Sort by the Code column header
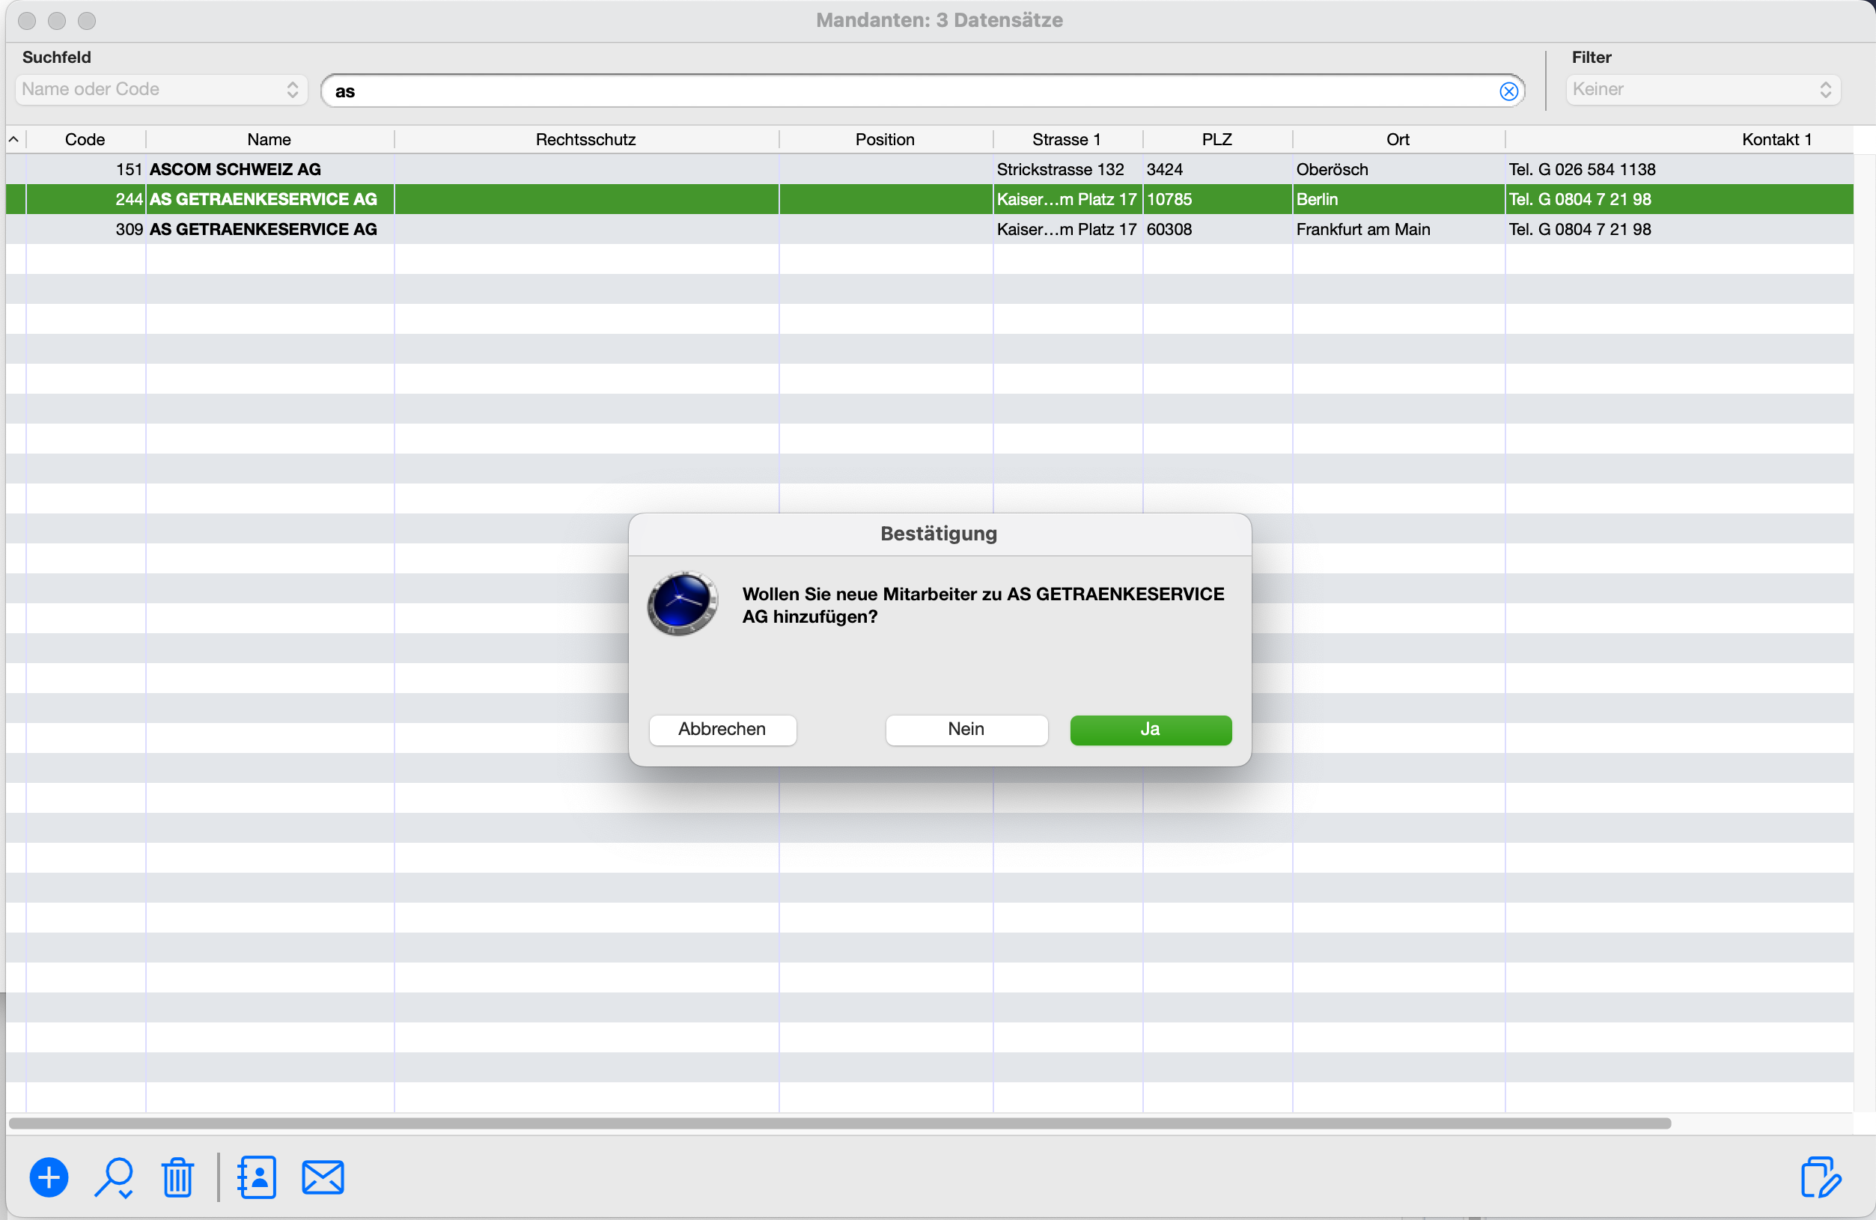Image resolution: width=1876 pixels, height=1220 pixels. click(85, 139)
